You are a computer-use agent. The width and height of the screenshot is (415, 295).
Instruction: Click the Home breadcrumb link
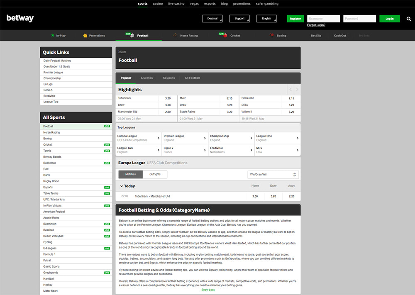122,51
